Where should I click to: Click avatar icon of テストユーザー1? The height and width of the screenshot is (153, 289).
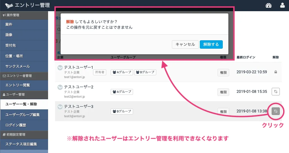click(60, 67)
